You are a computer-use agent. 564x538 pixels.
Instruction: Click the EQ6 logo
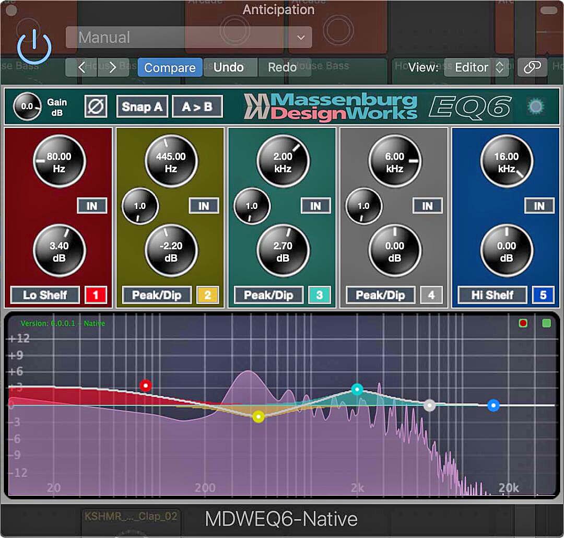tap(470, 107)
